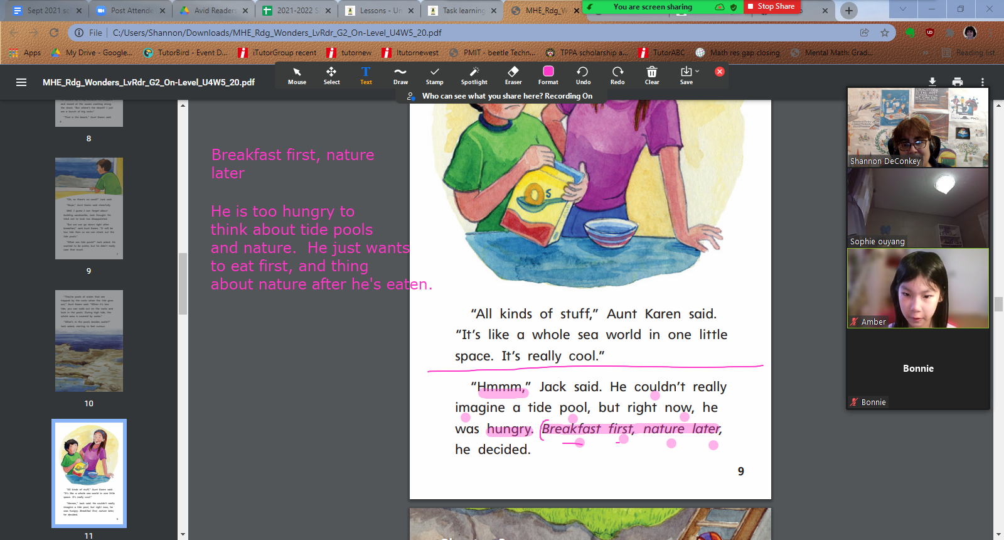Open the Stamp annotation tool

[x=434, y=75]
